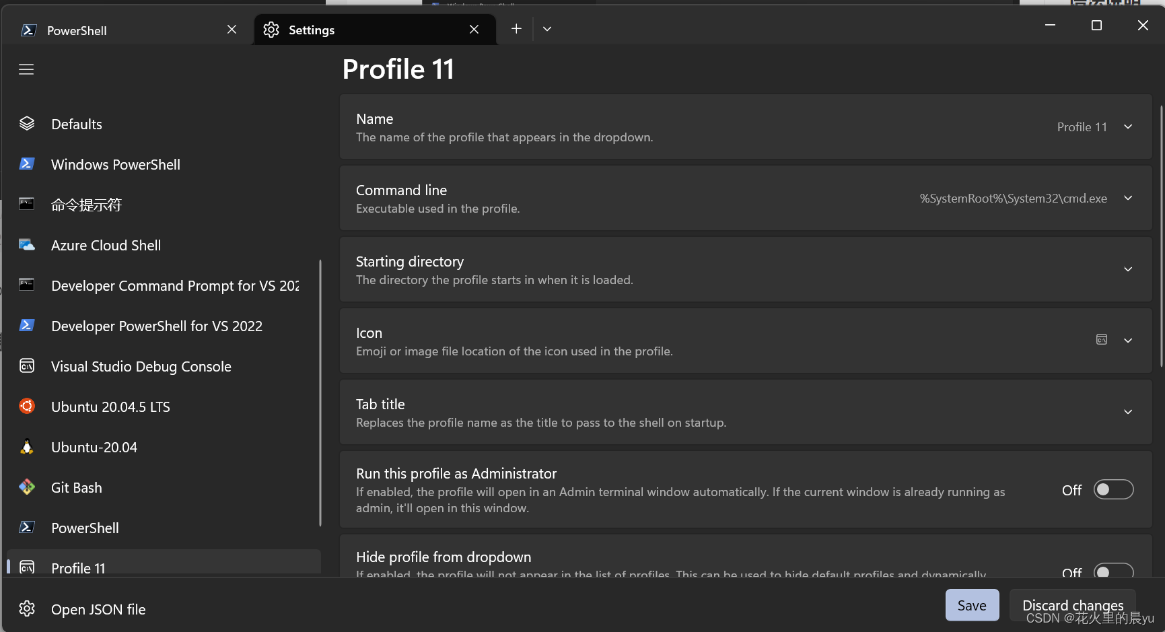This screenshot has height=632, width=1165.
Task: Click the 命令提示符 profile icon
Action: [27, 204]
